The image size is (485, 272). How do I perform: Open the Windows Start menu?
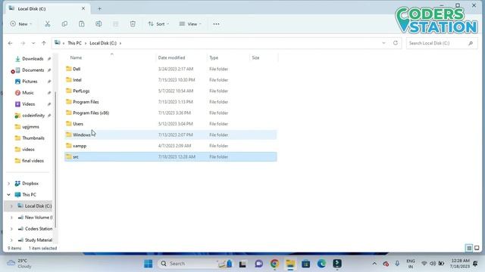[149, 264]
